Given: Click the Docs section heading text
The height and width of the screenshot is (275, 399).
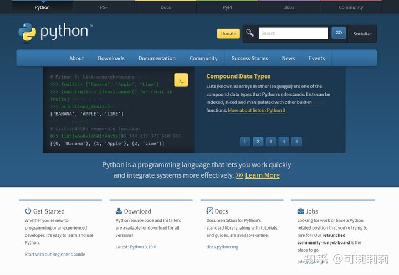Looking at the screenshot, I should (221, 211).
